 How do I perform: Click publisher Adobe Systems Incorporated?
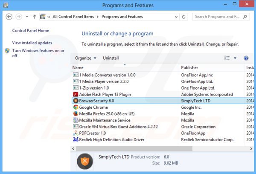(x=207, y=94)
